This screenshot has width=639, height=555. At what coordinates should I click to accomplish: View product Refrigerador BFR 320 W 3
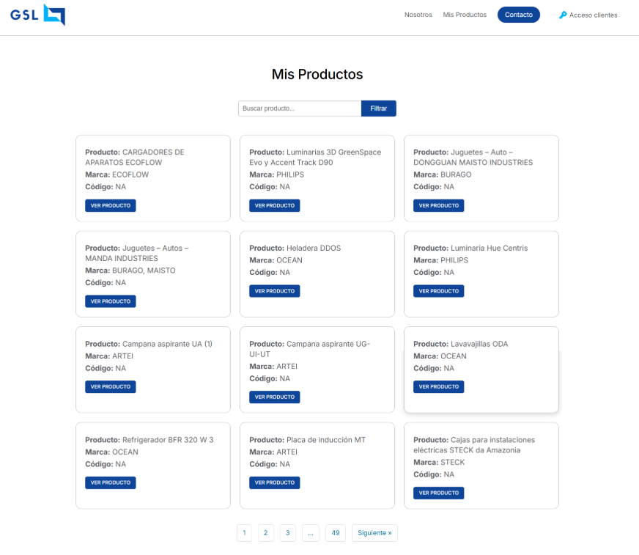pos(111,482)
